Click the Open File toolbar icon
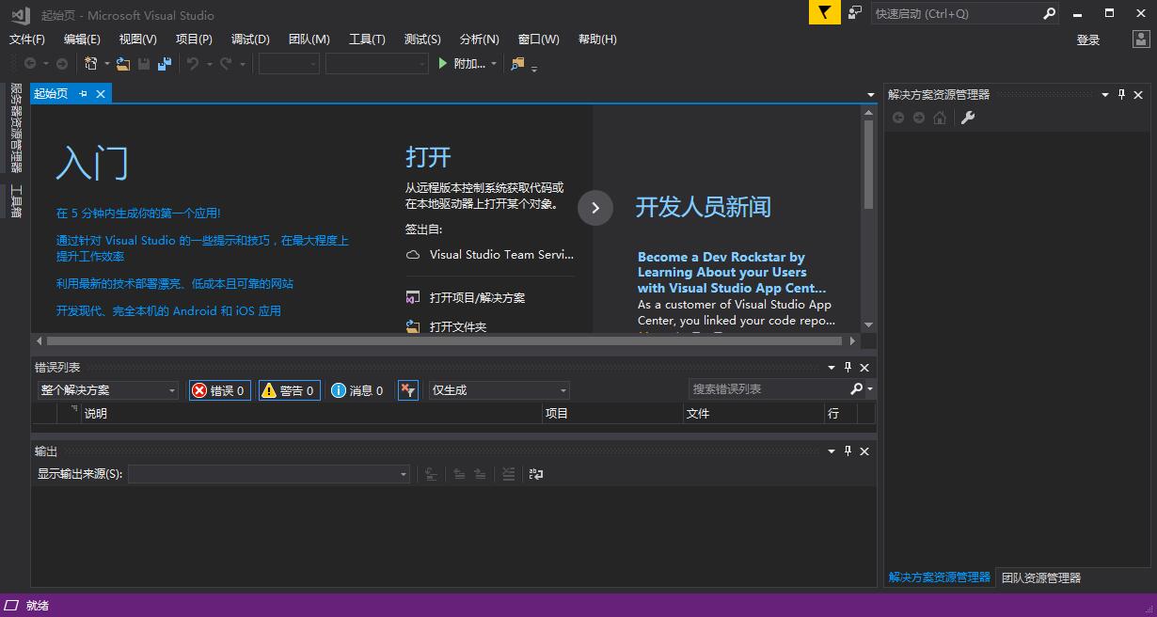 pos(123,64)
